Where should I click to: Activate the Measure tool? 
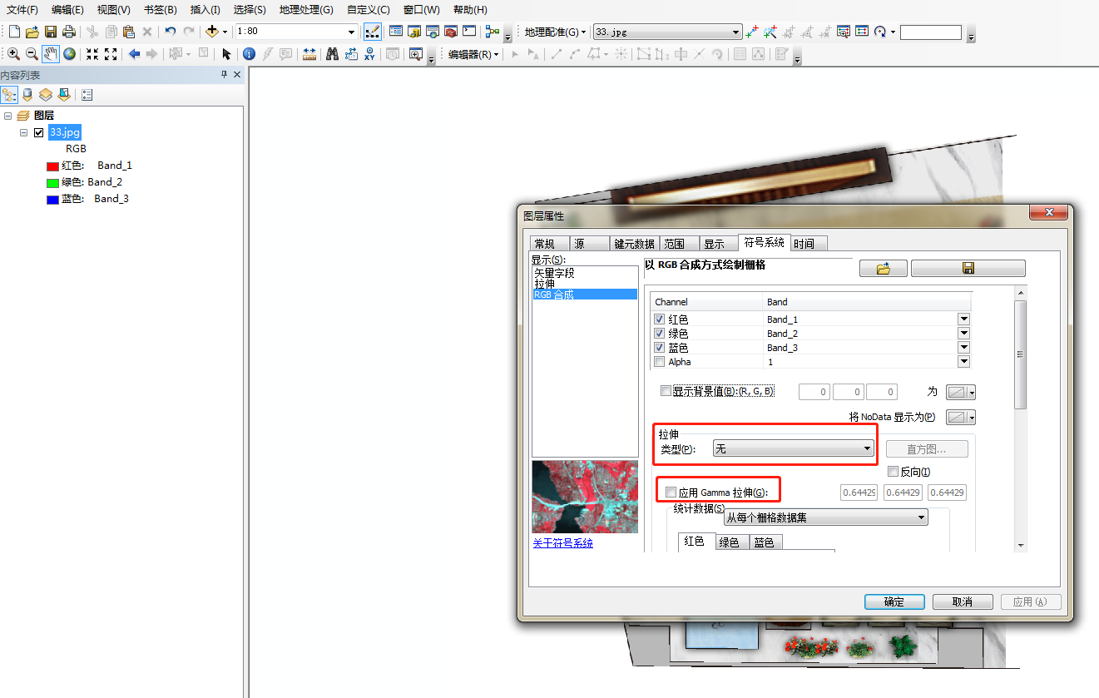[x=309, y=52]
